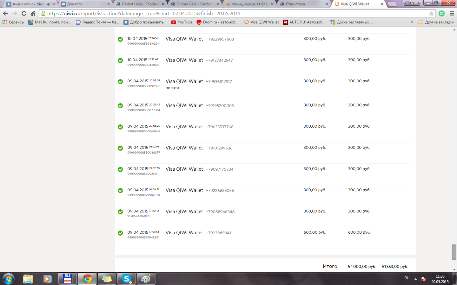The image size is (457, 285).
Task: Click the page vertical scrollbar thumb
Action: click(x=454, y=252)
